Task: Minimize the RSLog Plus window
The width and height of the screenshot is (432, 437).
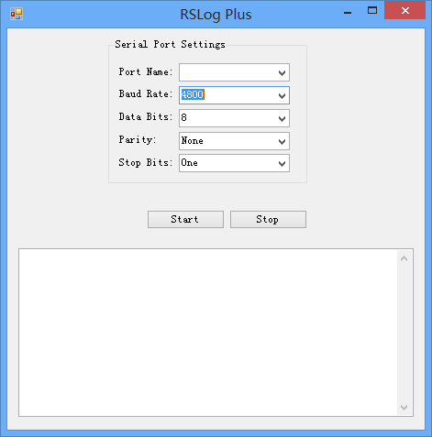Action: coord(348,12)
